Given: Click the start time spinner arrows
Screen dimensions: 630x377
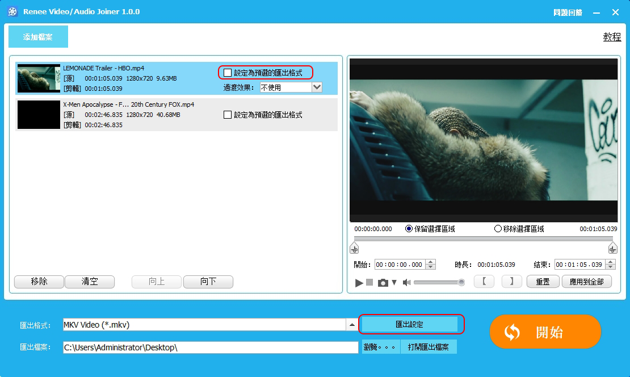Looking at the screenshot, I should tap(431, 265).
